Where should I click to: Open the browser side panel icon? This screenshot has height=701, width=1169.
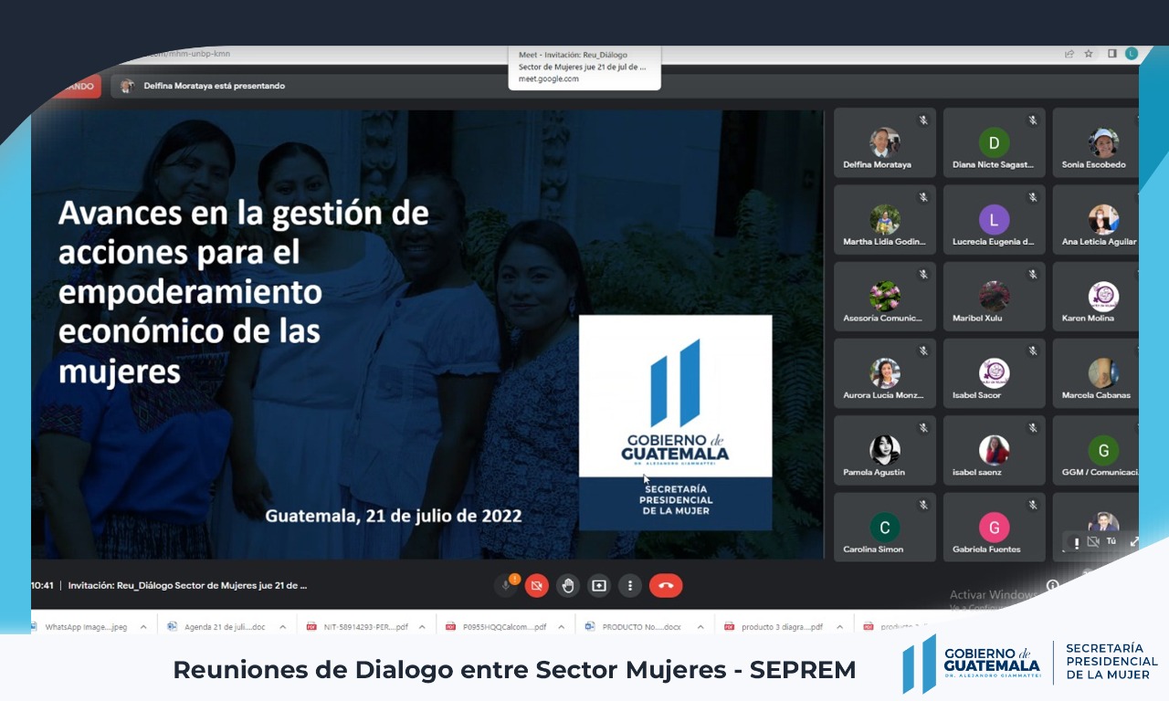[x=1111, y=54]
